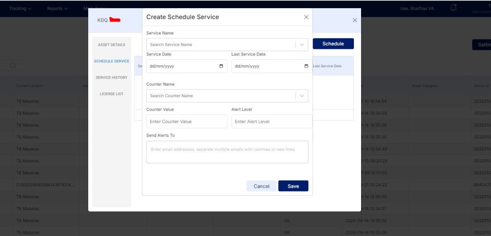The height and width of the screenshot is (236, 491).
Task: Open the Service History tab
Action: (111, 78)
